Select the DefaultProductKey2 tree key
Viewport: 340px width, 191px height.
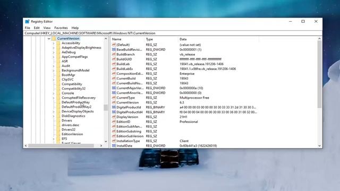pyautogui.click(x=76, y=107)
